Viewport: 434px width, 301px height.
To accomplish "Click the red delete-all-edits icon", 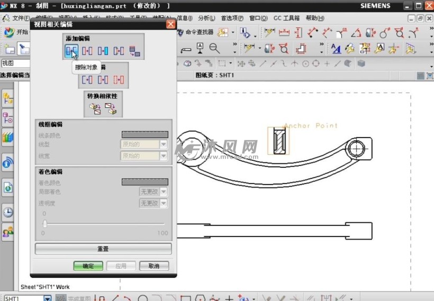I will pyautogui.click(x=119, y=80).
